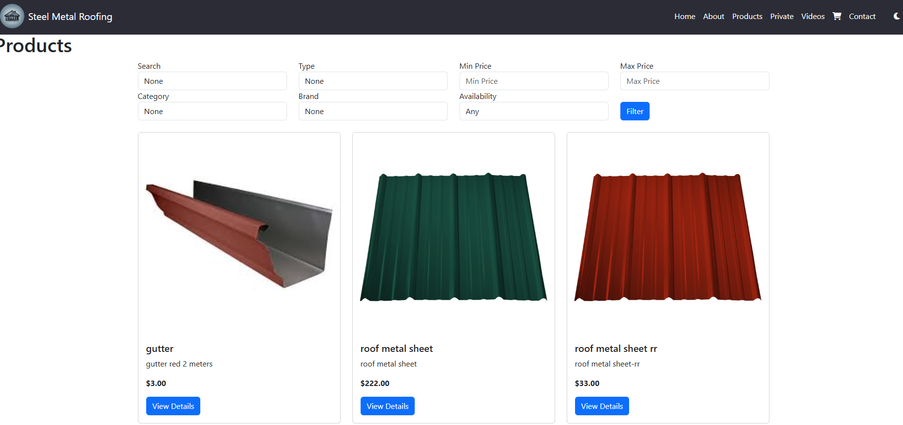Viewport: 903px width, 425px height.
Task: View Details for roof metal sheet
Action: pos(387,406)
